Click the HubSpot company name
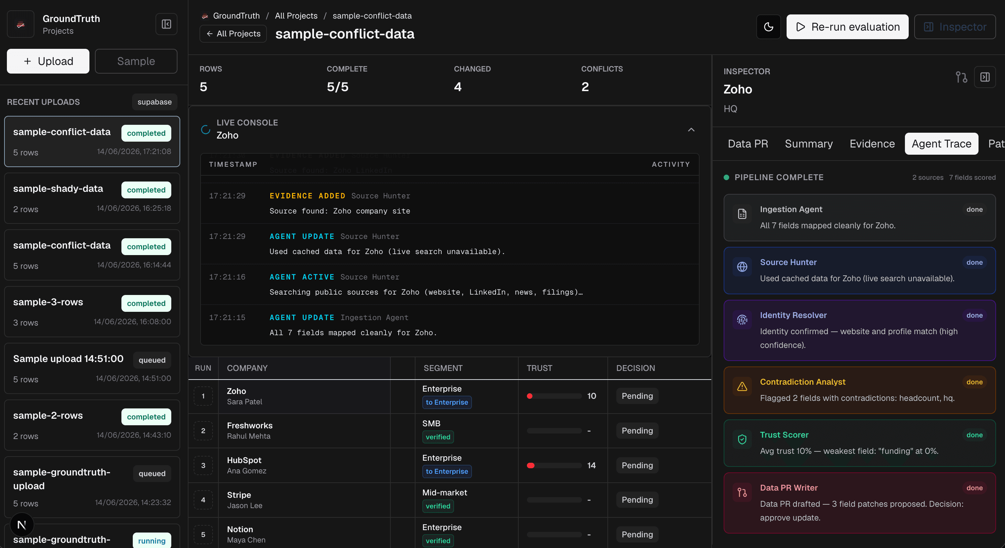 [x=244, y=460]
